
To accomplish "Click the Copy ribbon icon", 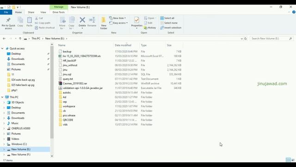I will tap(20, 20).
